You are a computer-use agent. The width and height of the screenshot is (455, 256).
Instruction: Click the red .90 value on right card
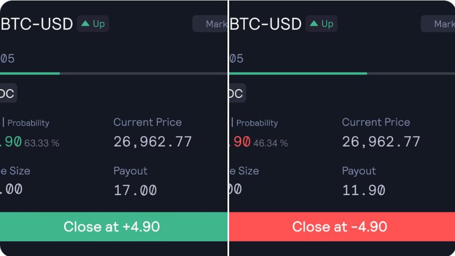(240, 142)
